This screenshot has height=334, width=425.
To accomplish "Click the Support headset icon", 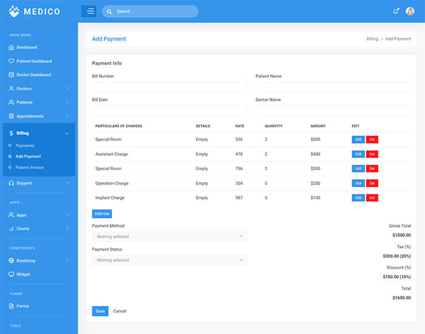I will [11, 183].
